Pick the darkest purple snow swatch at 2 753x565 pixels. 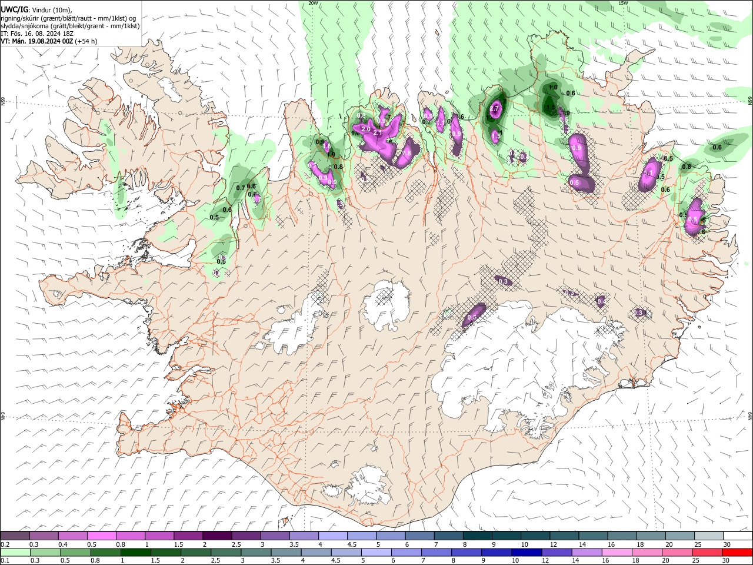pyautogui.click(x=217, y=536)
